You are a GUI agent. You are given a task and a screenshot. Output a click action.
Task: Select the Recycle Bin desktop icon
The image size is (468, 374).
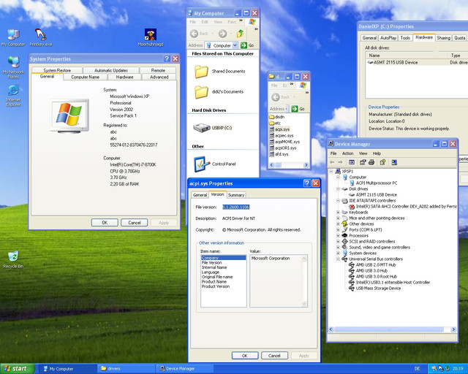(x=13, y=259)
